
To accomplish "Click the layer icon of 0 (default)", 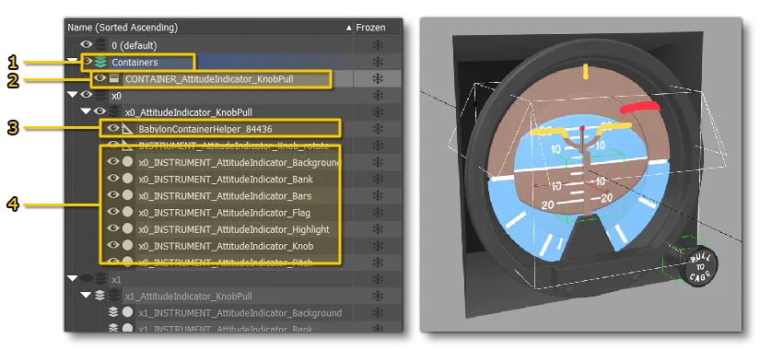I will click(100, 45).
